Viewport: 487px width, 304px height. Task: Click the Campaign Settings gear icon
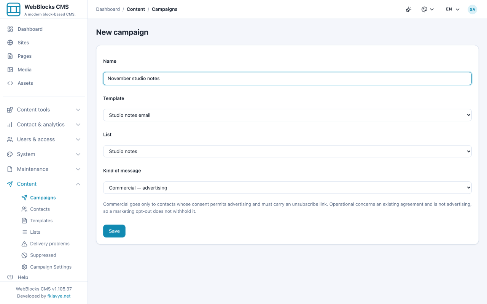(24, 267)
